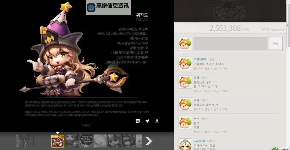Click 신고 under the 빨리 제발 comment
The height and width of the screenshot is (150, 290).
216,132
